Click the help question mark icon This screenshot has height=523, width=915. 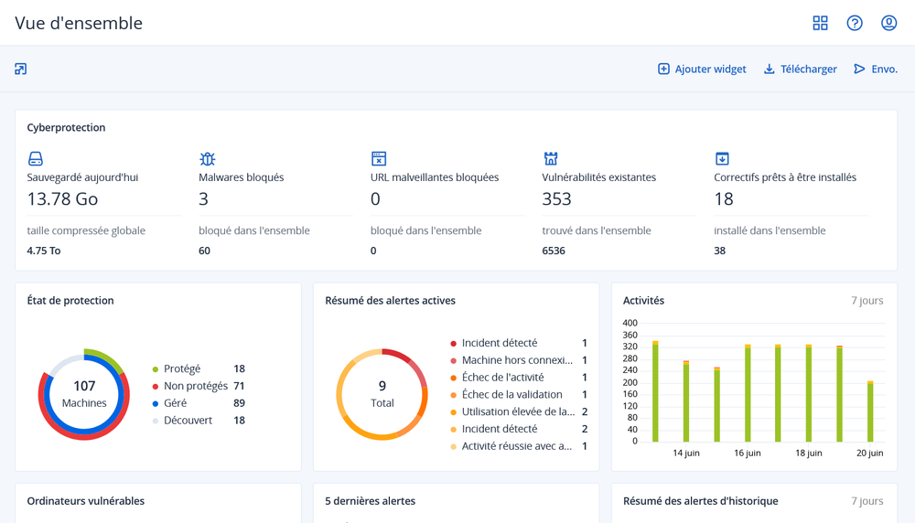click(855, 23)
